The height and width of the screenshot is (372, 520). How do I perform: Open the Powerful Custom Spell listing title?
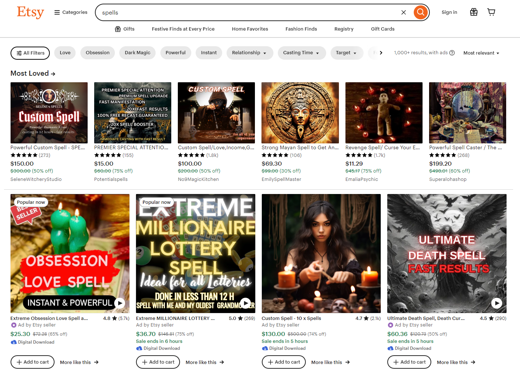pos(48,147)
